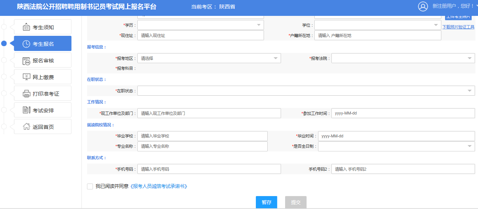Screen dimensions: 478x209
Task: Focus the 户籍所在地 input field
Action: (378, 35)
